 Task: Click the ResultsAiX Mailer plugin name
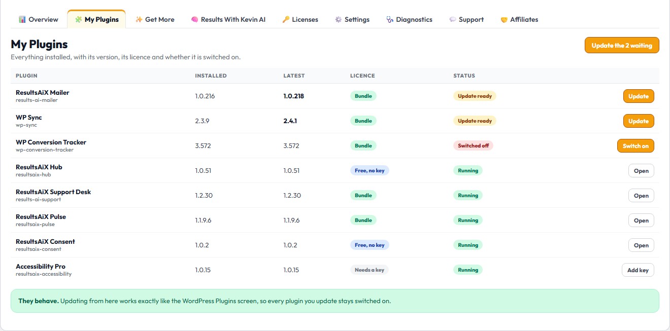(x=43, y=92)
